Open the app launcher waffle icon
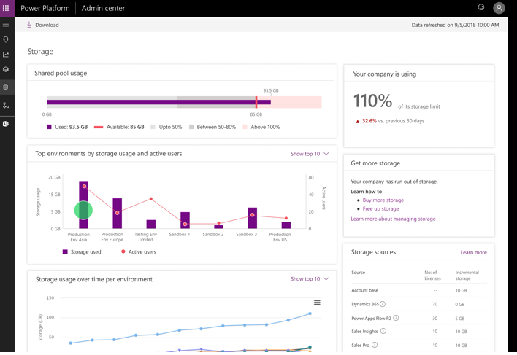 (6, 8)
